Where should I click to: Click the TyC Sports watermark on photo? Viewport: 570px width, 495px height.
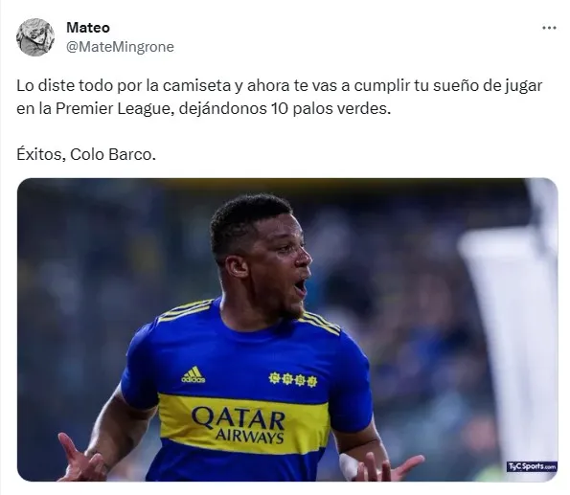[532, 466]
